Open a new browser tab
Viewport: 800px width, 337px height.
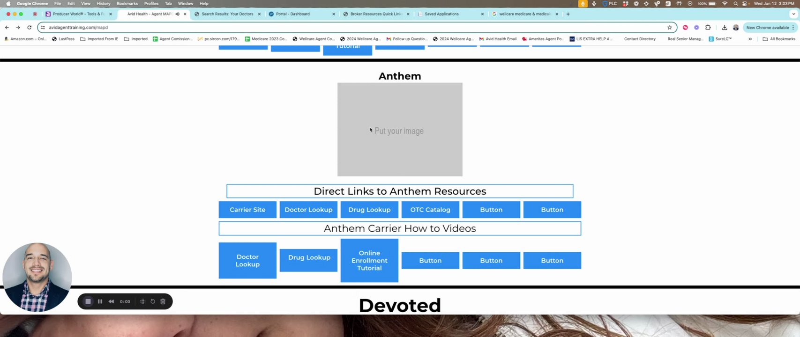click(x=568, y=14)
